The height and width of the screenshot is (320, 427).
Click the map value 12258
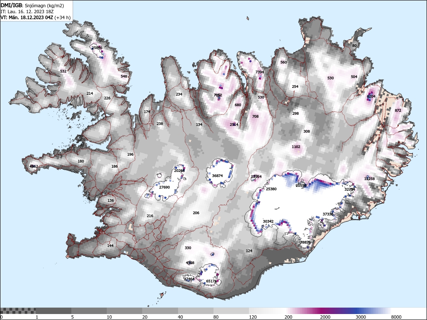coord(369,179)
